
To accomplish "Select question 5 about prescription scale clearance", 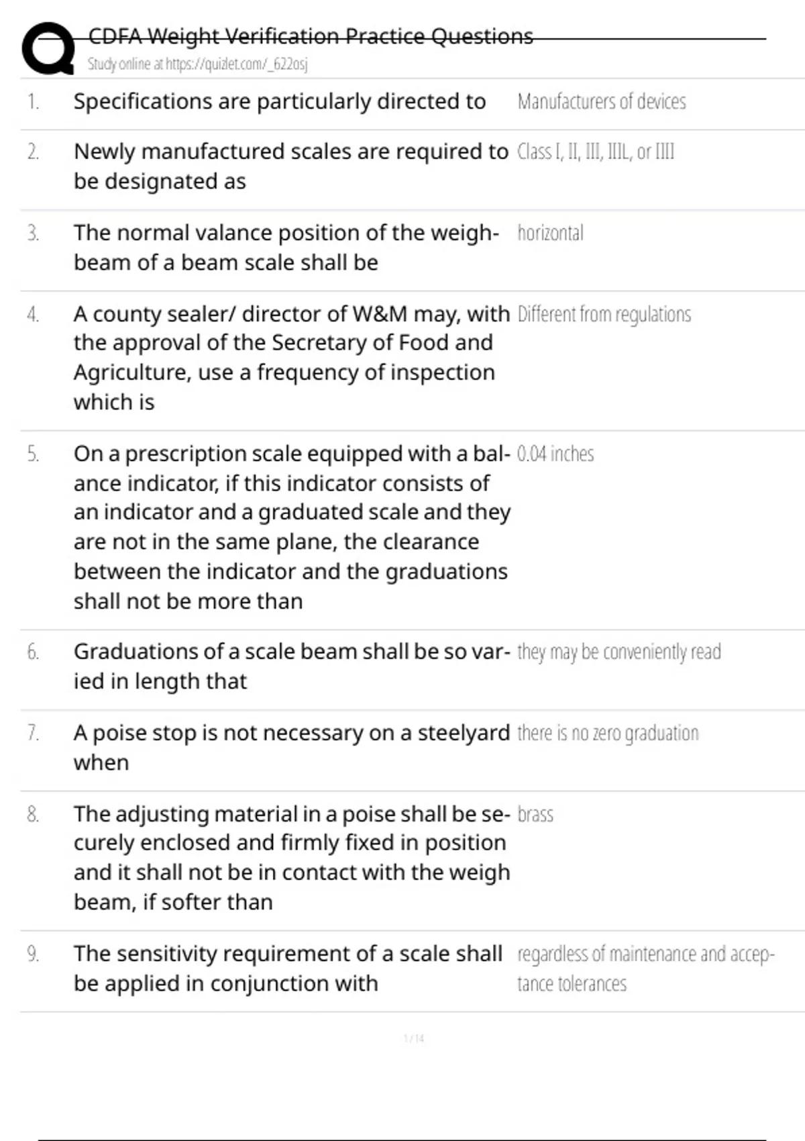I will click(x=292, y=527).
